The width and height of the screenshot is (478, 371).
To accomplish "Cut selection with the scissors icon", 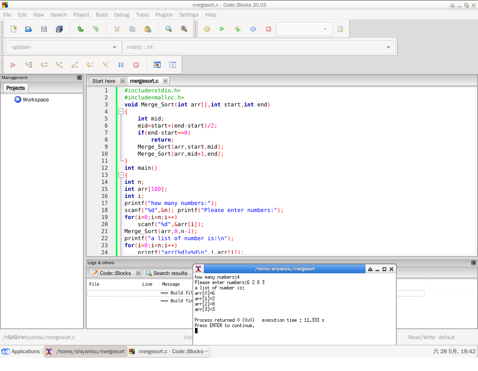I will 117,29.
